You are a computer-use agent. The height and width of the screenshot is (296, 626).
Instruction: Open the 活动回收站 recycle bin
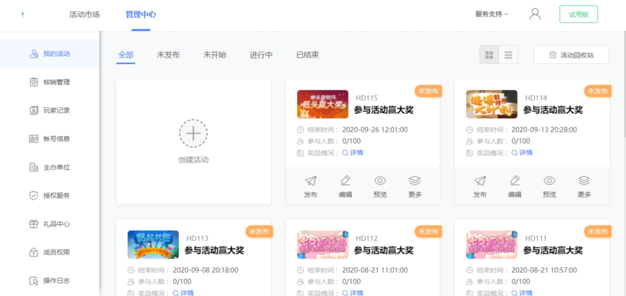coord(571,55)
